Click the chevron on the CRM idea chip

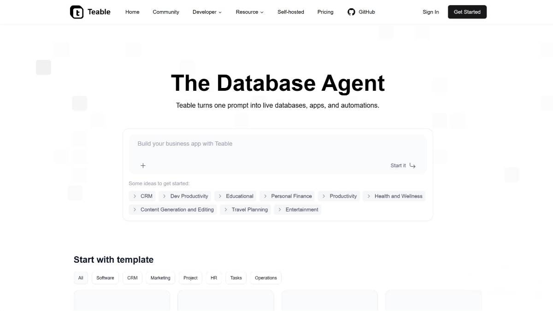coord(134,196)
